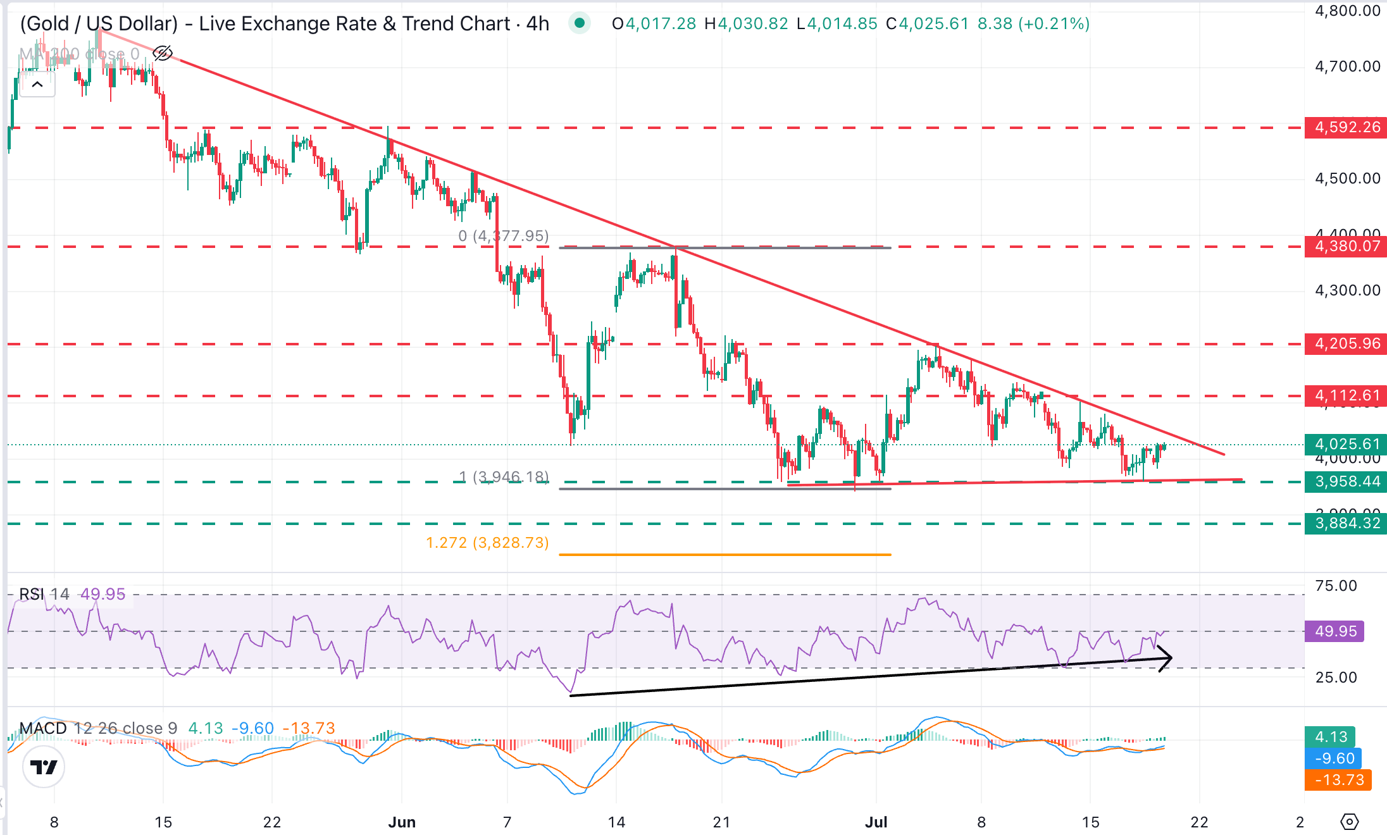The height and width of the screenshot is (835, 1387).
Task: Click the closing price C4,025.61 value
Action: pyautogui.click(x=928, y=24)
